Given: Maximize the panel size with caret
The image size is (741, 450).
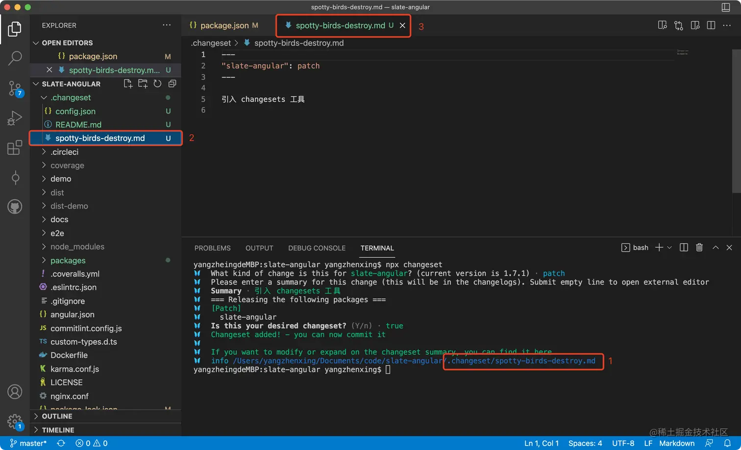Looking at the screenshot, I should point(716,248).
